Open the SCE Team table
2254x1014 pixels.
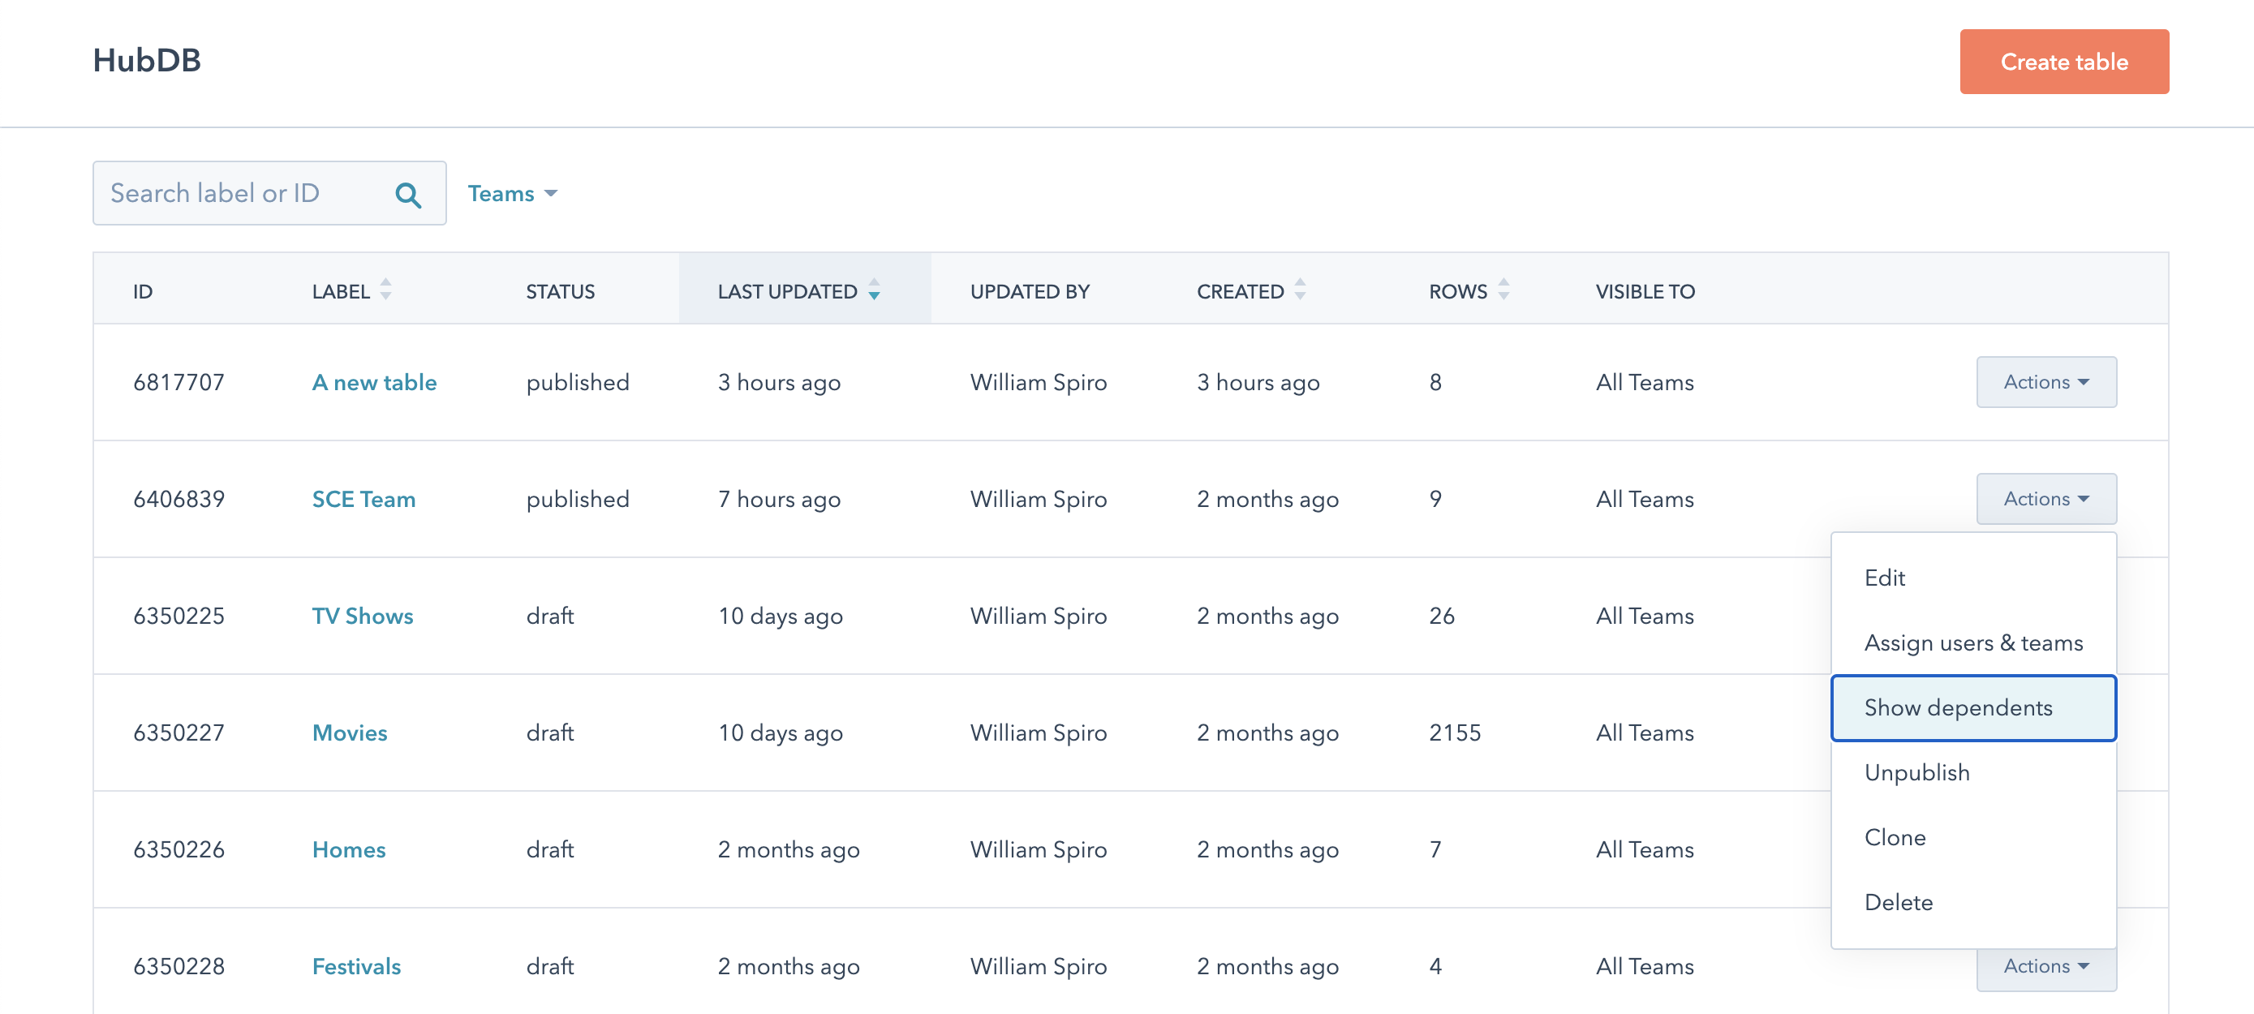pyautogui.click(x=364, y=499)
